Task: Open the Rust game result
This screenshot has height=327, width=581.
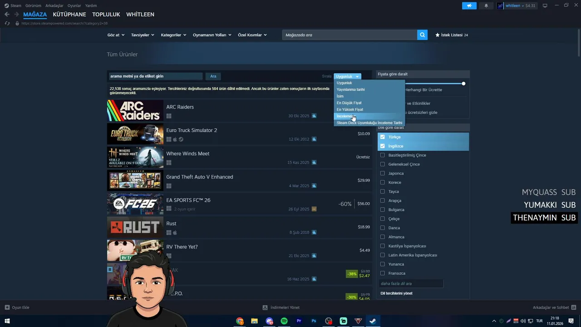Action: [x=239, y=227]
